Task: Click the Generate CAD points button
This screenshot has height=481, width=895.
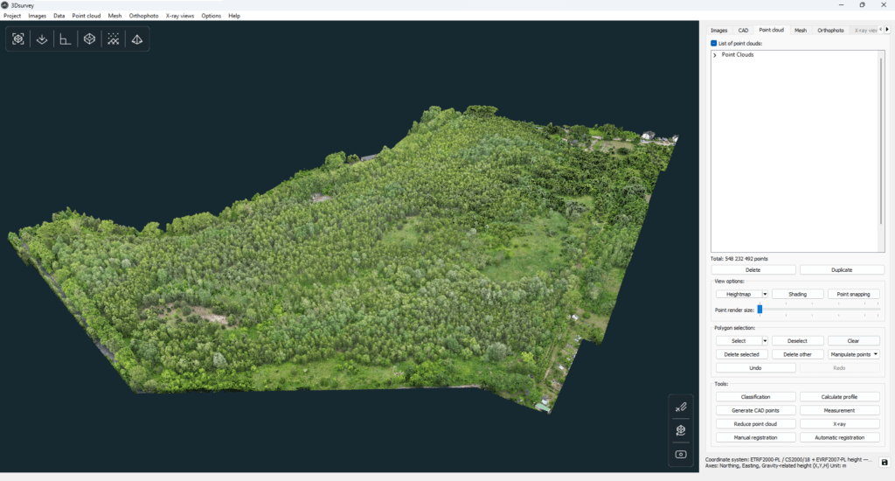Action: click(755, 411)
